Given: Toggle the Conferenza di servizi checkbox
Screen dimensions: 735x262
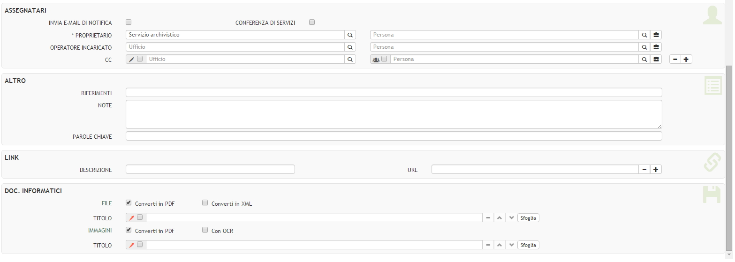Looking at the screenshot, I should 312,22.
